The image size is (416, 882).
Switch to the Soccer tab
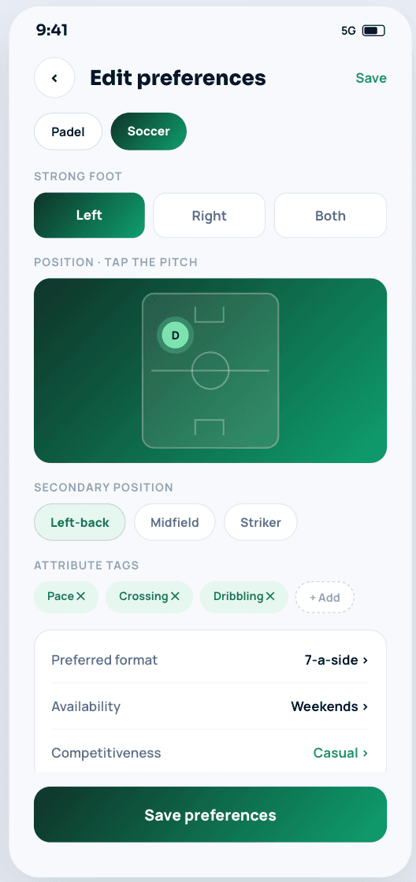[149, 132]
